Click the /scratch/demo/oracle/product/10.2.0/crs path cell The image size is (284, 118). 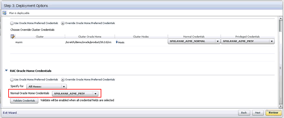(88, 42)
